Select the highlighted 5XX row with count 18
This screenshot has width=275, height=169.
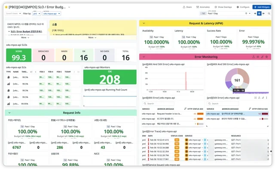pos(237,114)
